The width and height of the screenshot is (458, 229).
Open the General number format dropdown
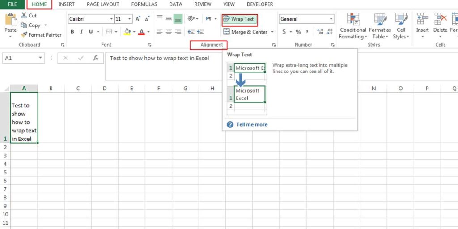tap(331, 19)
